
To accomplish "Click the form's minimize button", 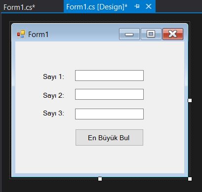I will coord(129,34).
